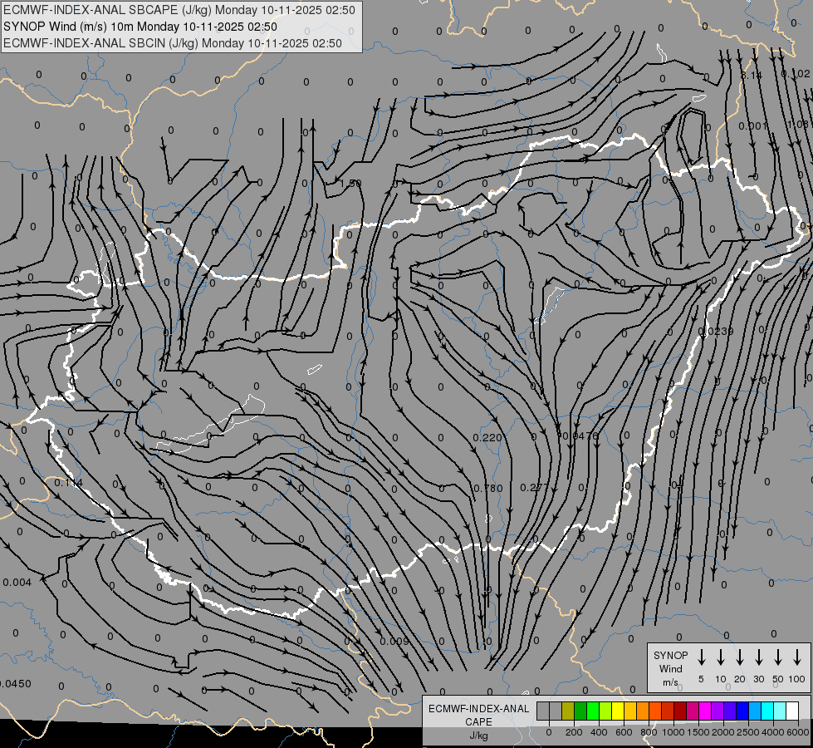Select the lime yellow-green CAPE swatch
Image resolution: width=813 pixels, height=748 pixels.
(x=605, y=711)
